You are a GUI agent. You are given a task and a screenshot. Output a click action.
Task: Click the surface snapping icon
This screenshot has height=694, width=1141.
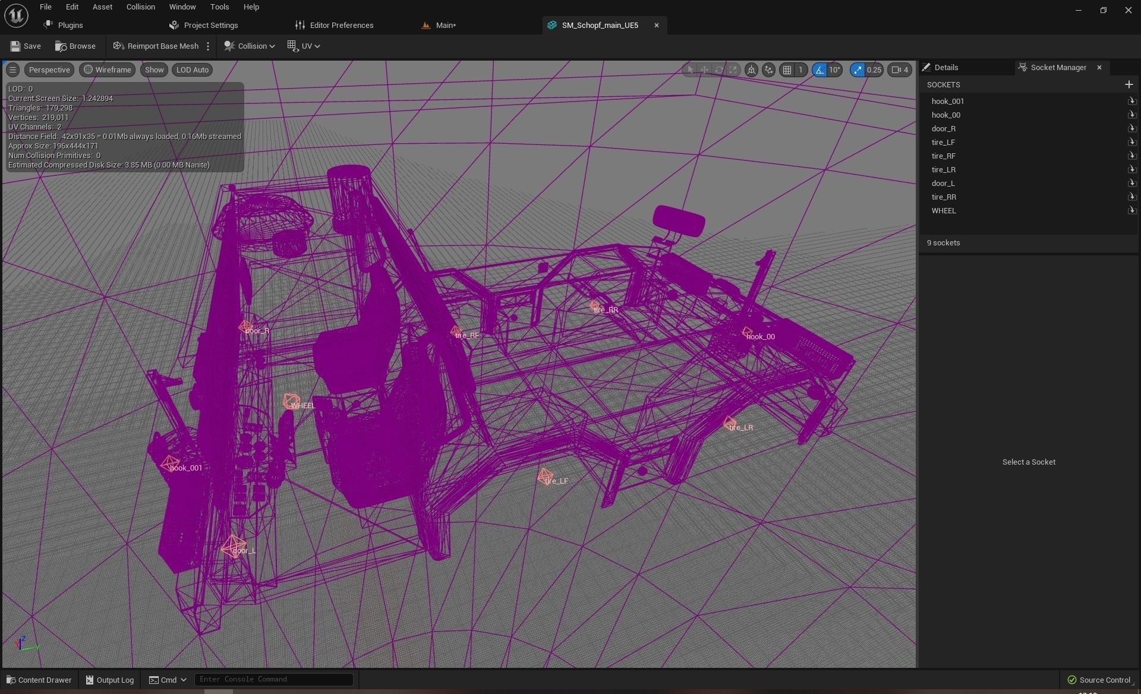[768, 70]
